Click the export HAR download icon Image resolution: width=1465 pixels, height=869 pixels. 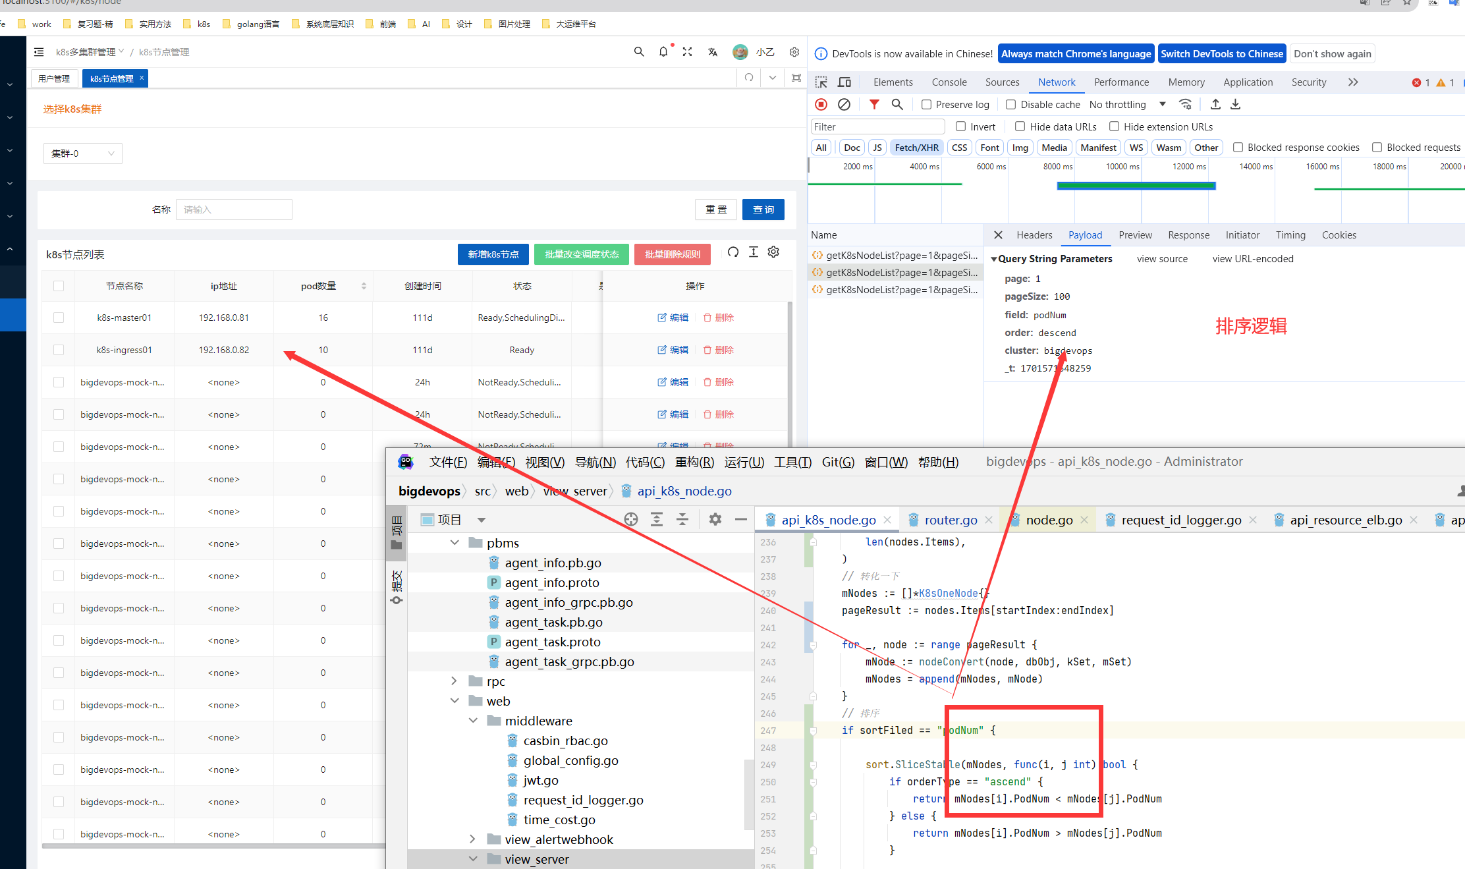coord(1236,104)
